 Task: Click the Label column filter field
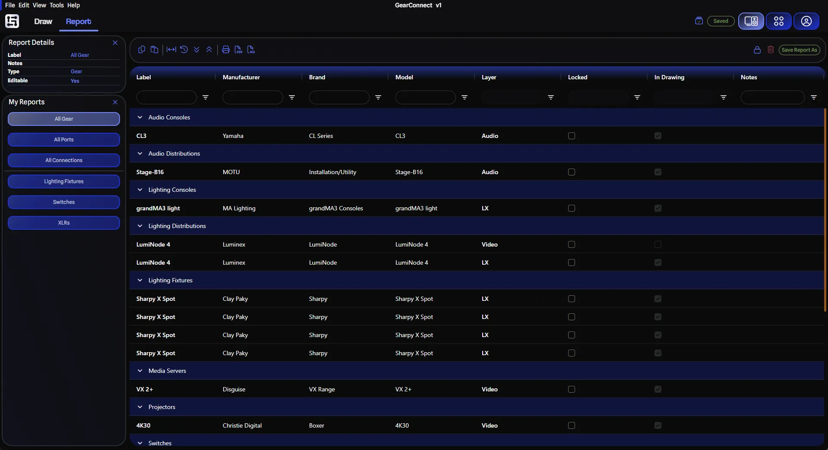pyautogui.click(x=167, y=97)
